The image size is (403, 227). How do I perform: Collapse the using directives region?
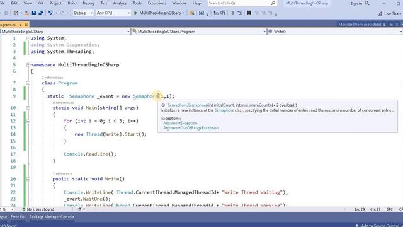[28, 38]
